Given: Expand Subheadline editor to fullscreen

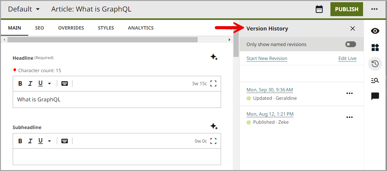Looking at the screenshot, I should (213, 141).
